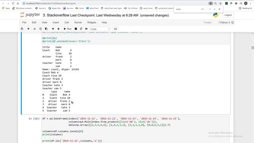Jump to the previous find result
Screen dimensions: 254x143
click(x=210, y=9)
